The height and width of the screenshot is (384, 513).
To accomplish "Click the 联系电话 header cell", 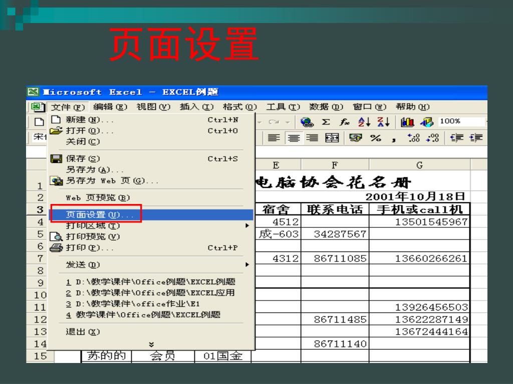I will 335,209.
